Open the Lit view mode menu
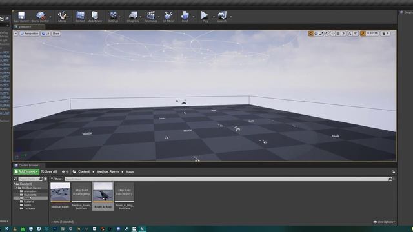The width and height of the screenshot is (413, 232). click(x=45, y=34)
